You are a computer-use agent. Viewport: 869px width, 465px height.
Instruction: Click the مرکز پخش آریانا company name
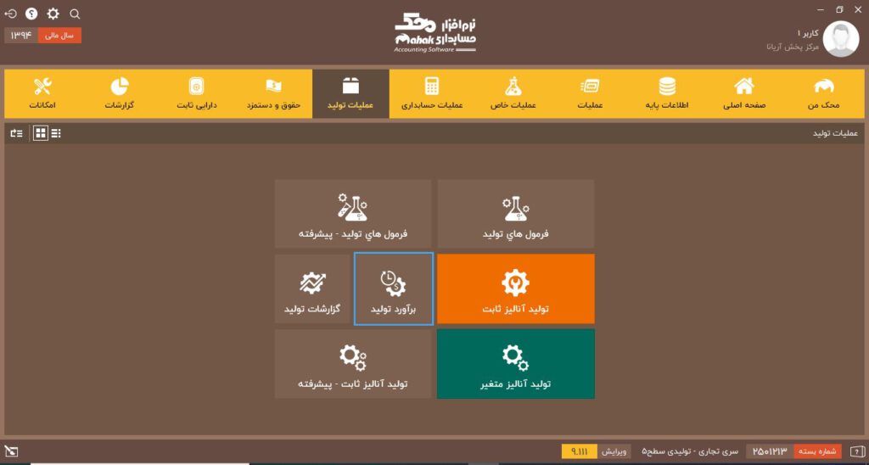point(793,48)
